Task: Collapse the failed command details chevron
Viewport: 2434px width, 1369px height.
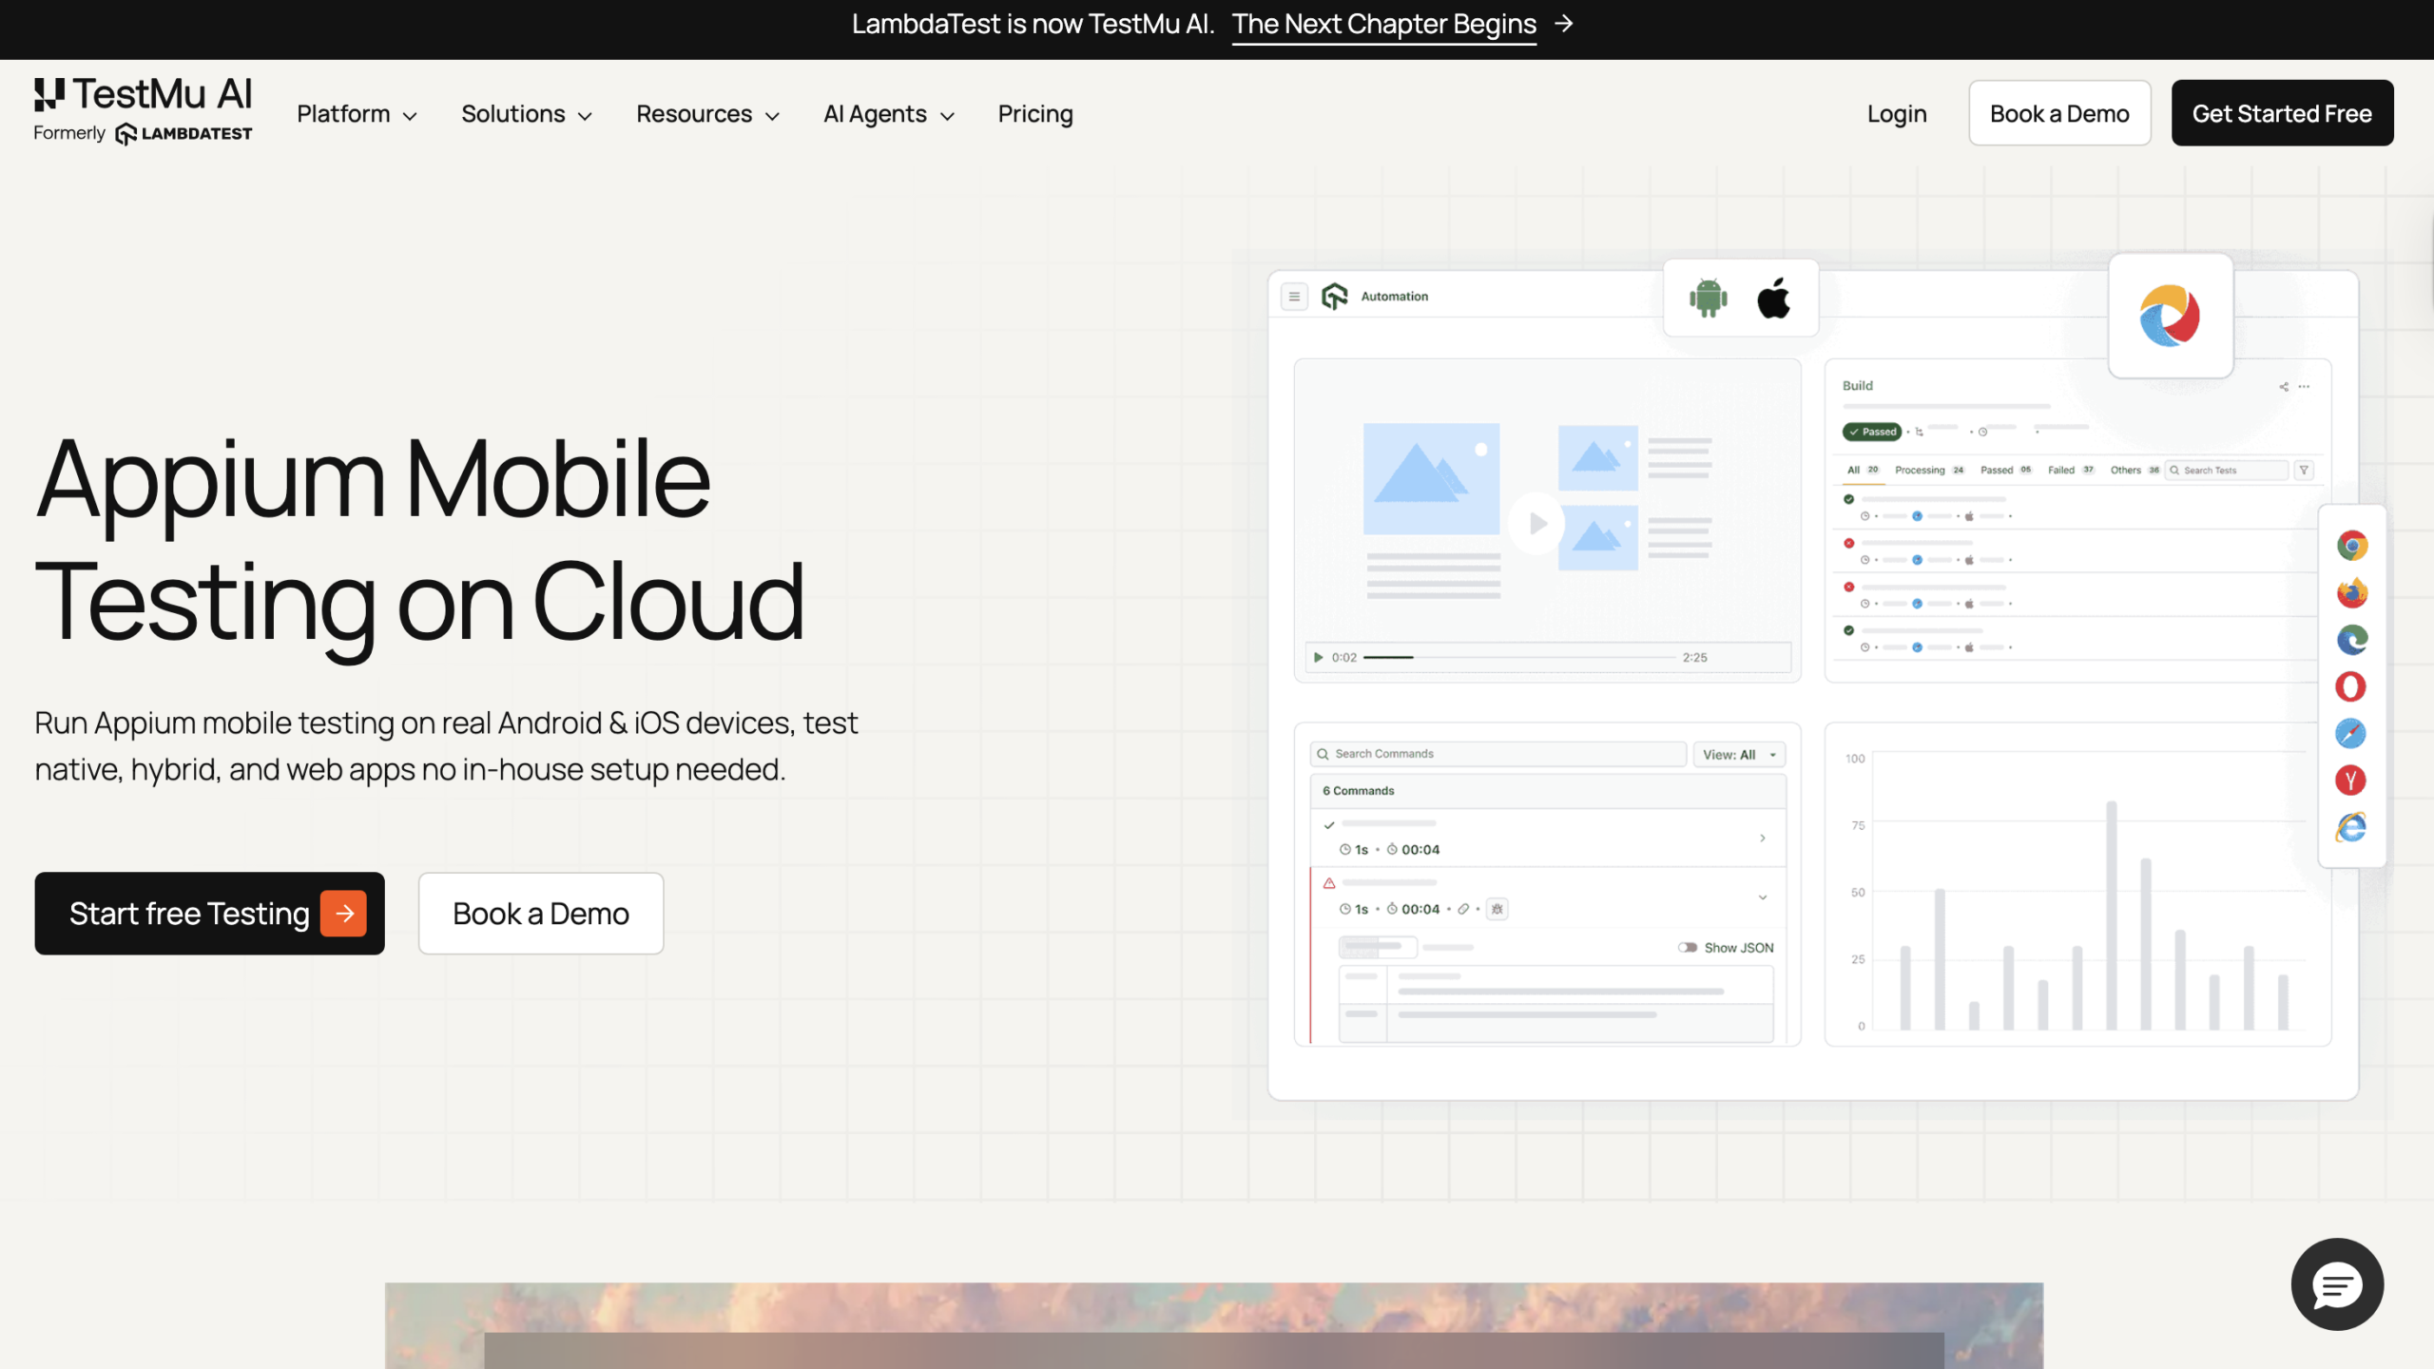Action: pyautogui.click(x=1763, y=897)
